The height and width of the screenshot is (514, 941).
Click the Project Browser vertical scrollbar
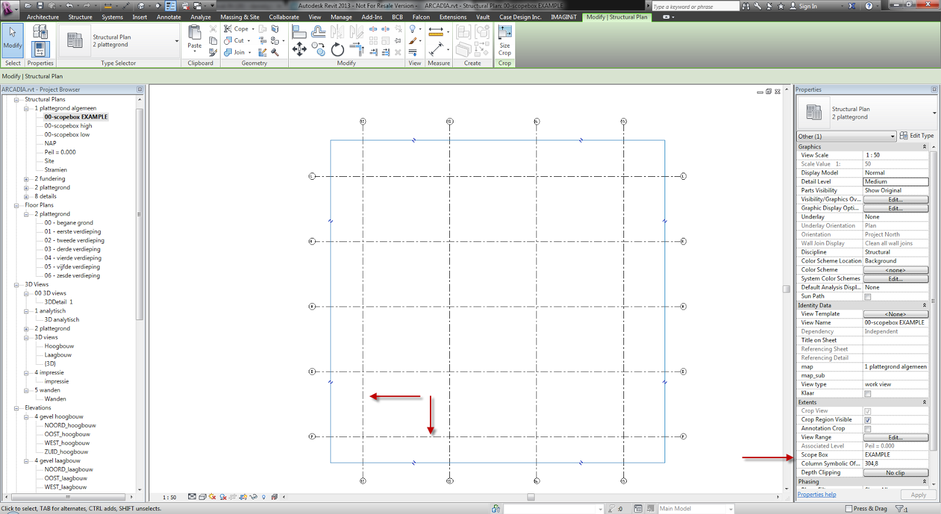click(x=139, y=214)
